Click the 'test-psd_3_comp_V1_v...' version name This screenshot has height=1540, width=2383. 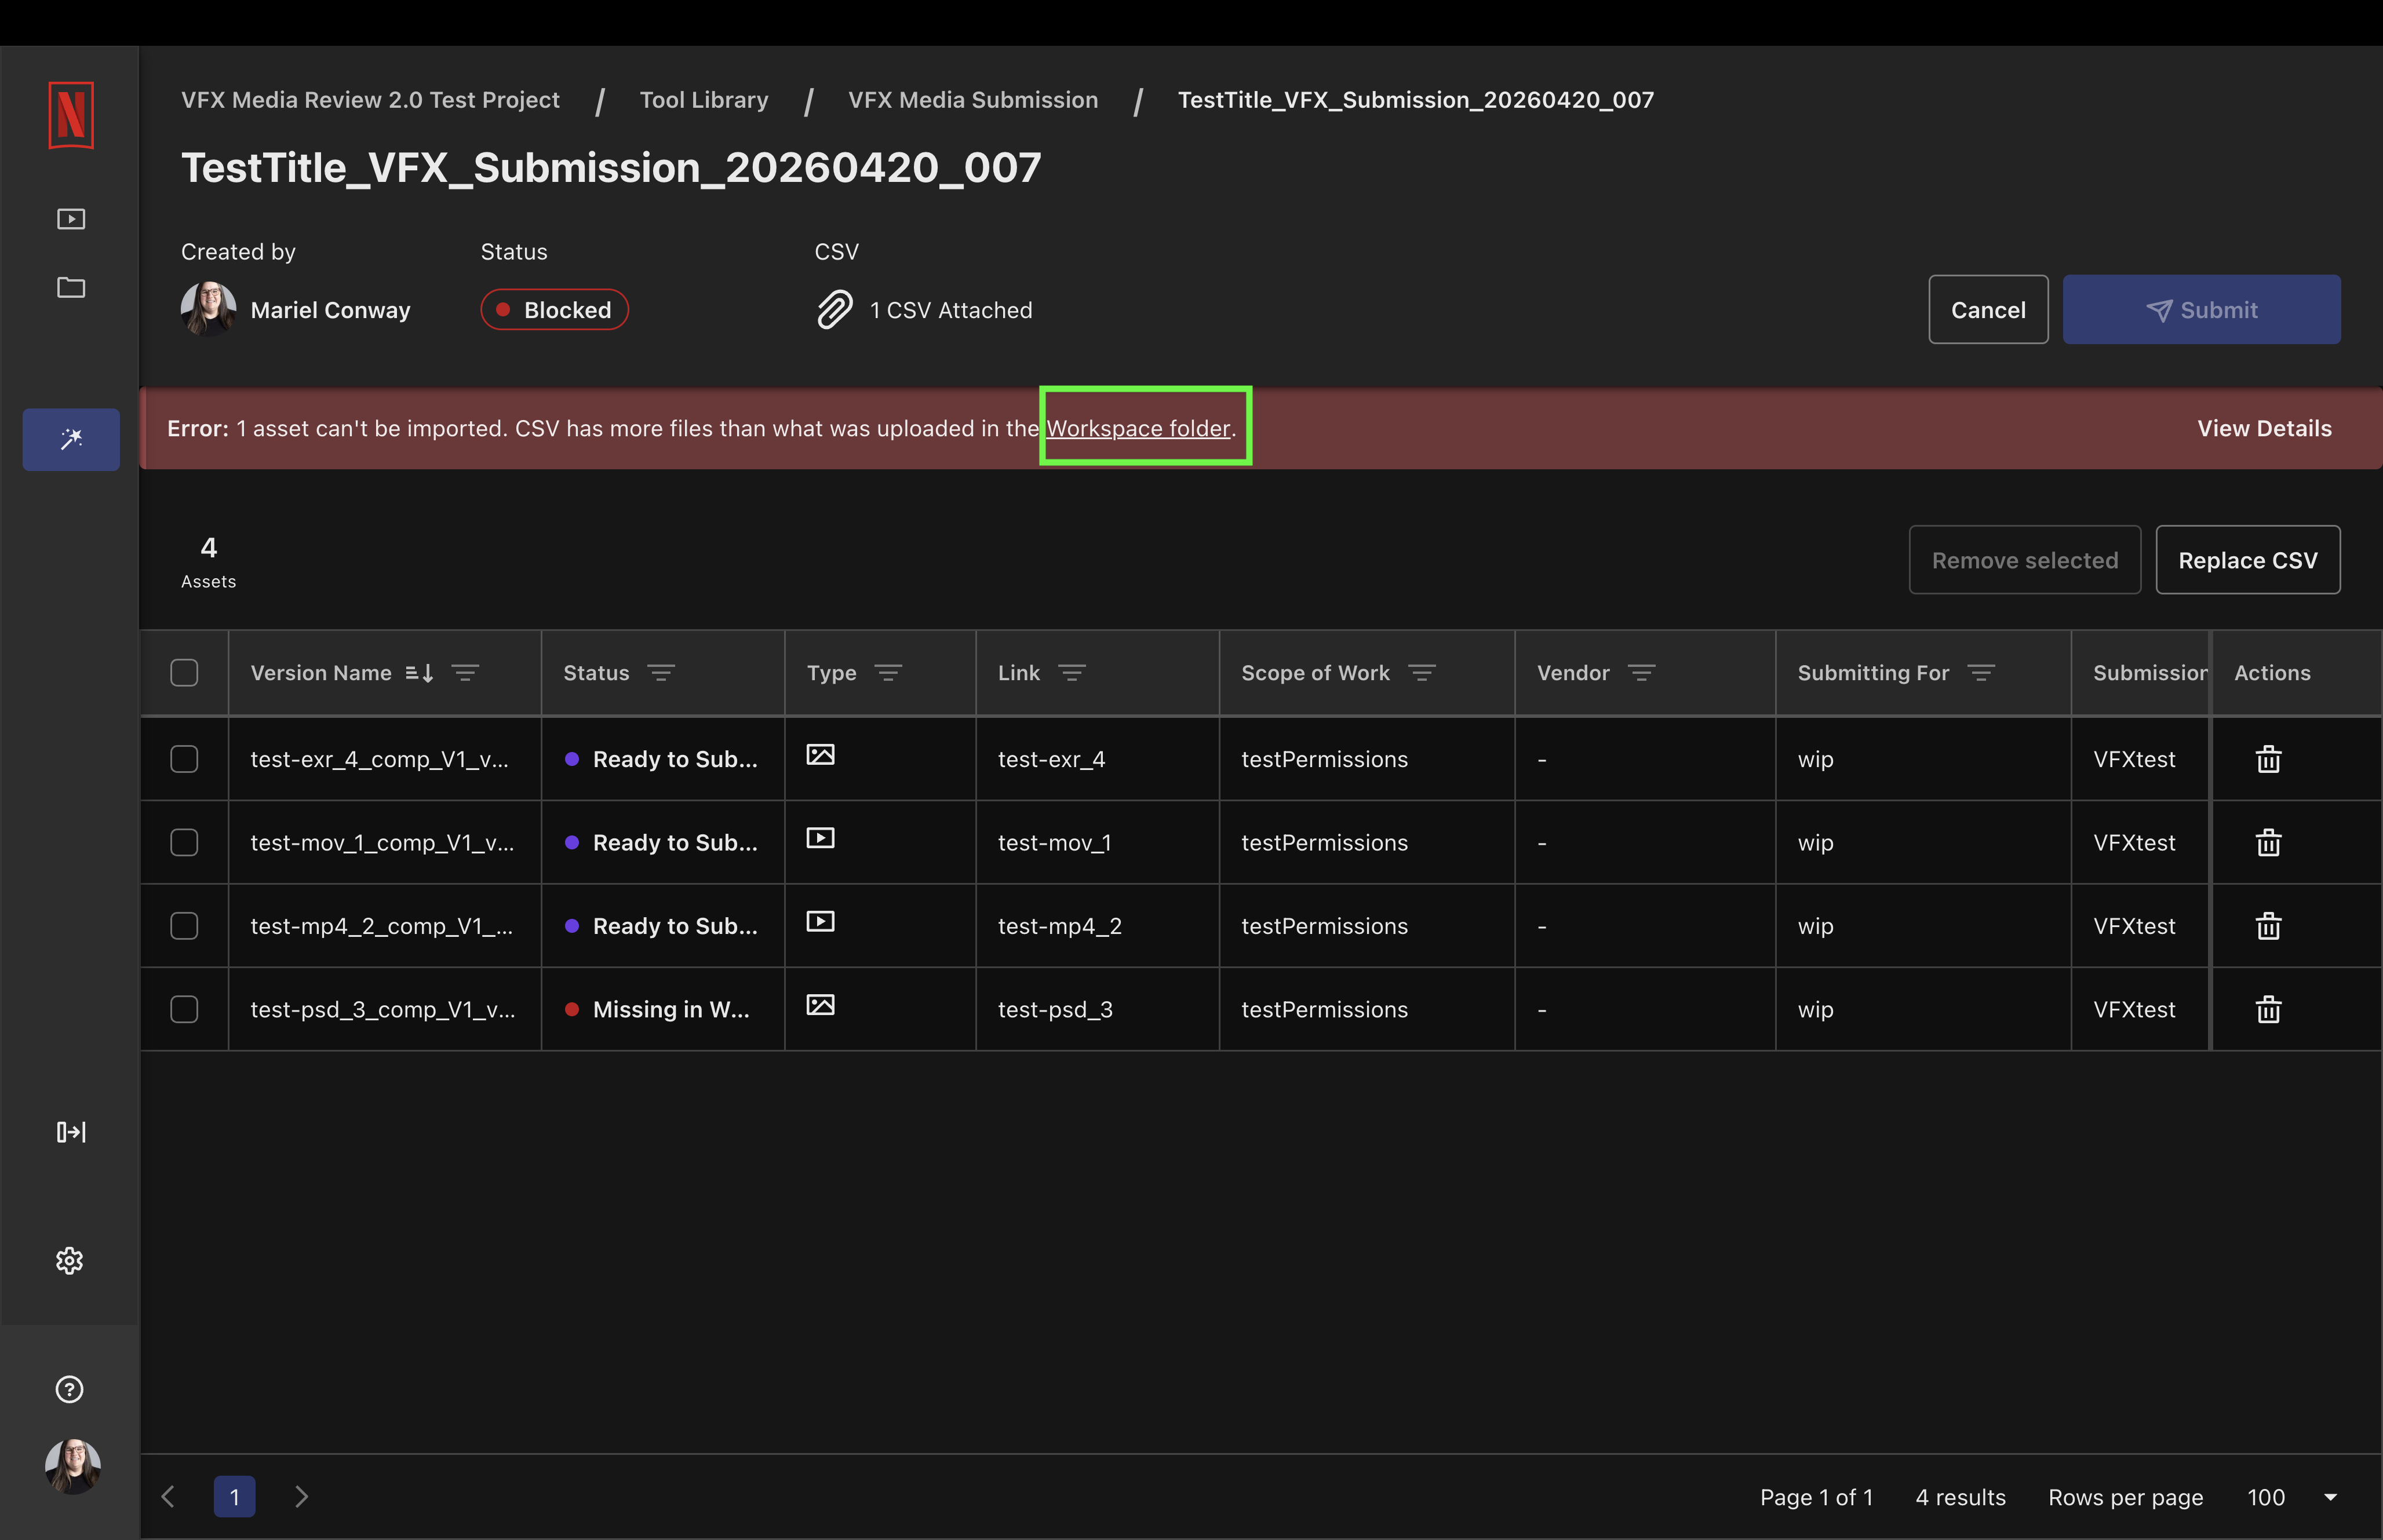tap(383, 1010)
